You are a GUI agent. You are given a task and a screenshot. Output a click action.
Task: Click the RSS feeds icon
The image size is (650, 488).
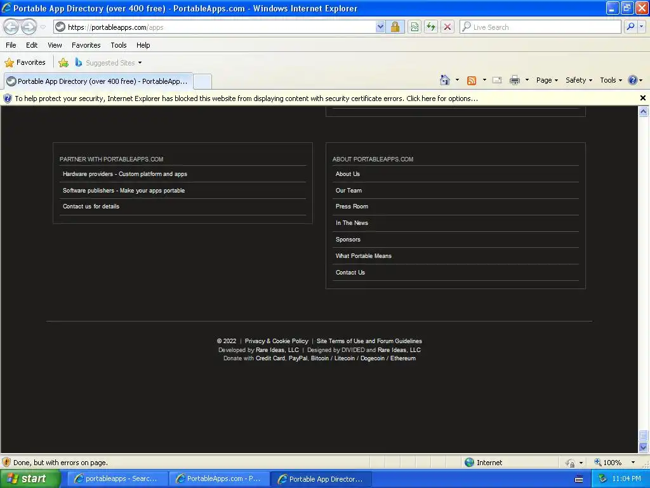click(472, 81)
